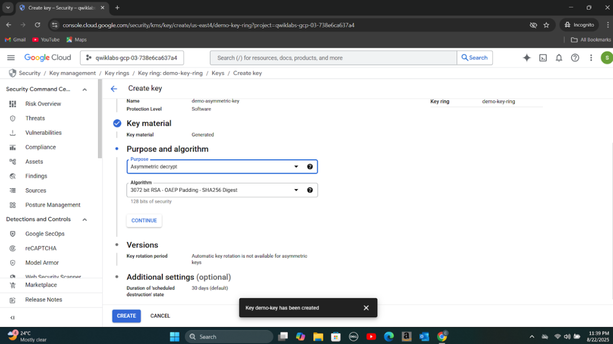Collapse the Security Command Center section
Image resolution: width=613 pixels, height=344 pixels.
point(84,89)
